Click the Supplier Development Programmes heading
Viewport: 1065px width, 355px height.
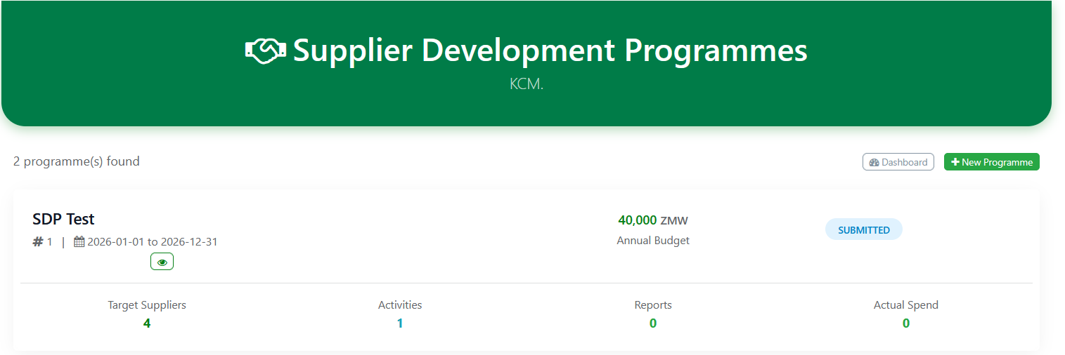coord(550,51)
